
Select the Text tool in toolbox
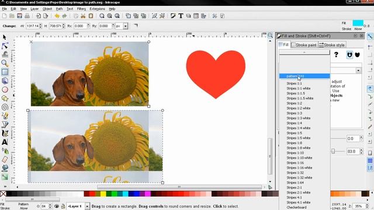(5, 142)
